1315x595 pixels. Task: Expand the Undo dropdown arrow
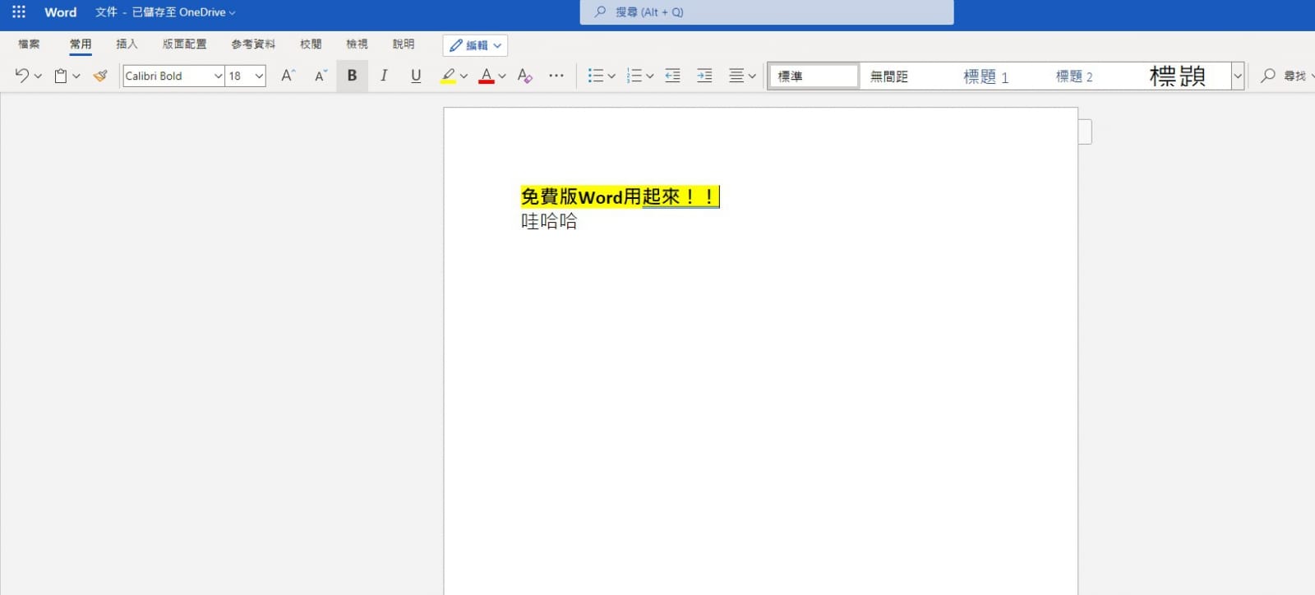pos(38,76)
